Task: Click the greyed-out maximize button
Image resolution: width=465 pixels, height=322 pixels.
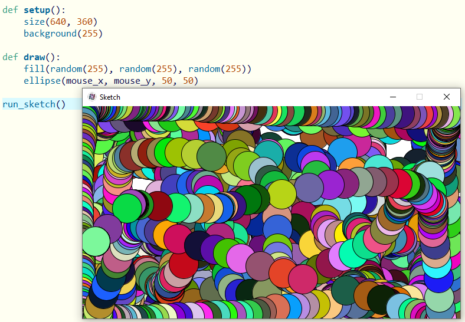Action: coord(420,97)
